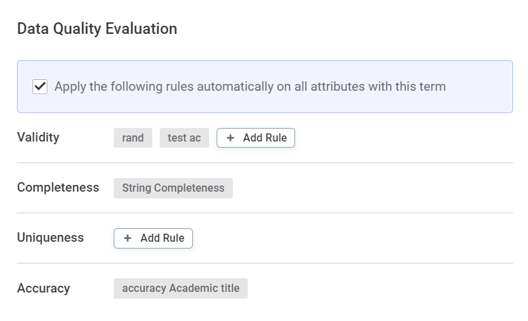The image size is (528, 321).
Task: Click the Accuracy dimension label
Action: point(43,288)
